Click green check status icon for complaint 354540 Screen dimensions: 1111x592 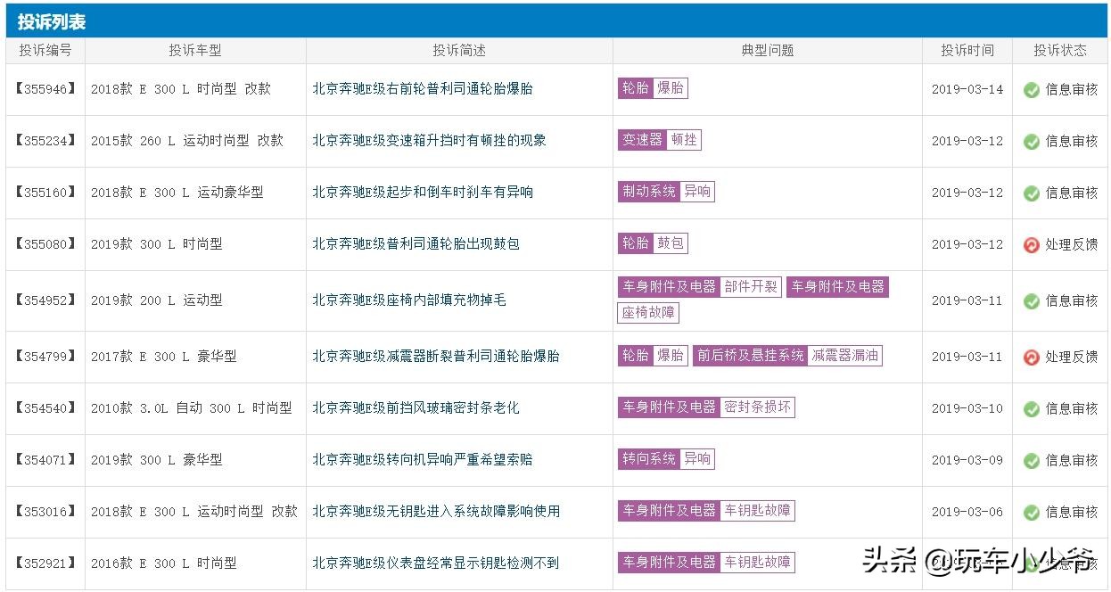point(1032,409)
